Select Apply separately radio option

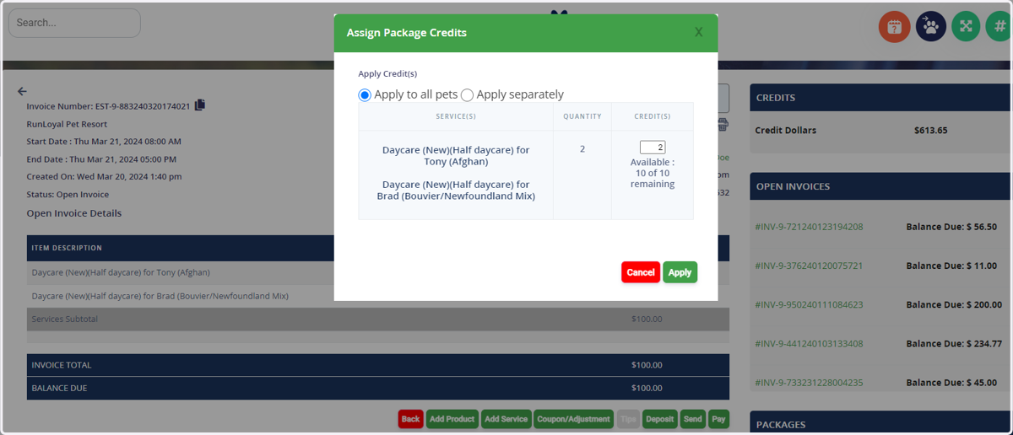[467, 95]
